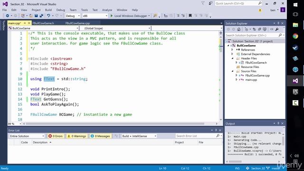Start the Local Windows Debugger
This screenshot has height=171, width=304.
(129, 16)
